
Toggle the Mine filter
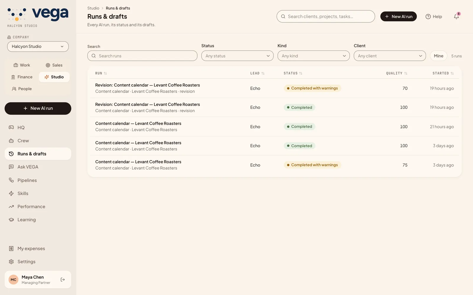coord(438,56)
